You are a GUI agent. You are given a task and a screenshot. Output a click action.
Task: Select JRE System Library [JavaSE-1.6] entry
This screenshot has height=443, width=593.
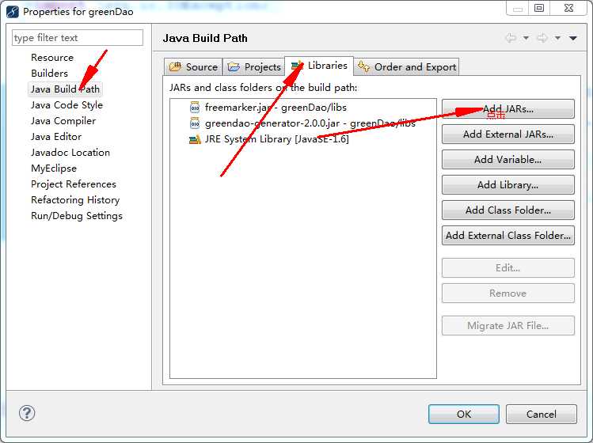269,139
